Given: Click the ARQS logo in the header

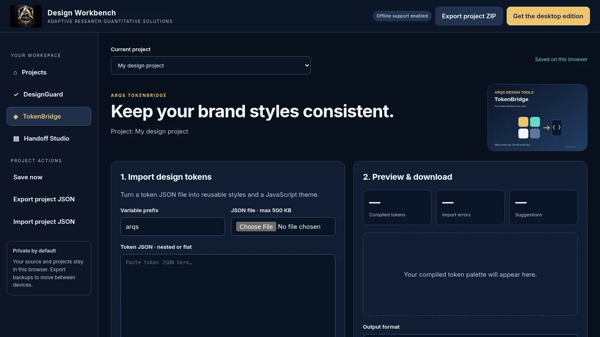Looking at the screenshot, I should pos(26,16).
